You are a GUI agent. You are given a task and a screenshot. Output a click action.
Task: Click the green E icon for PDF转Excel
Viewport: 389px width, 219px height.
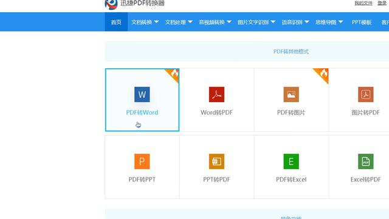[x=291, y=161]
